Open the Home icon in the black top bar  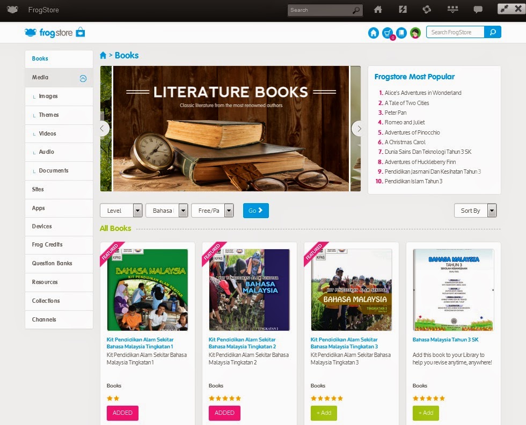pyautogui.click(x=378, y=9)
